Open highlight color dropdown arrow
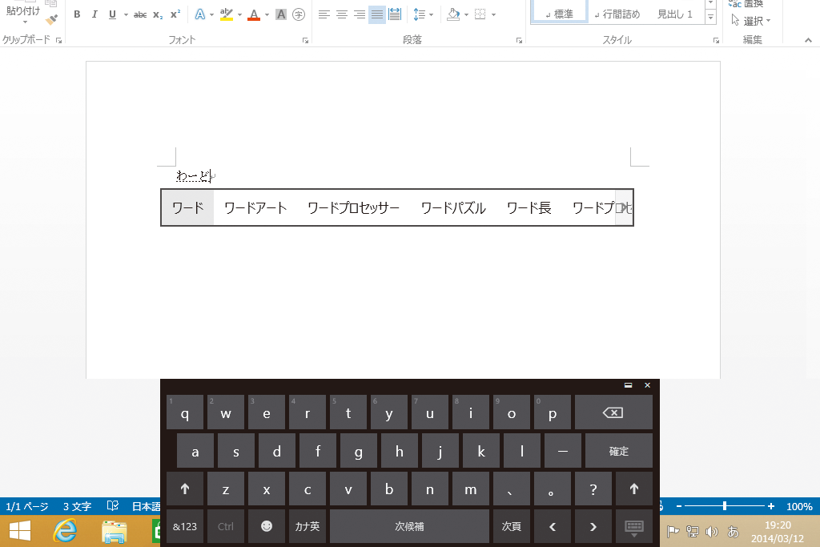Screen dimensions: 820x547 point(239,14)
